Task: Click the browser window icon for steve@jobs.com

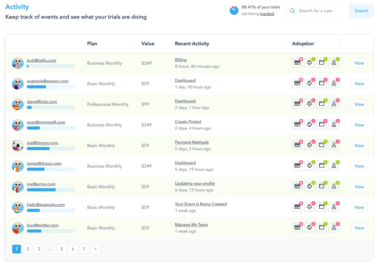Action: [322, 104]
